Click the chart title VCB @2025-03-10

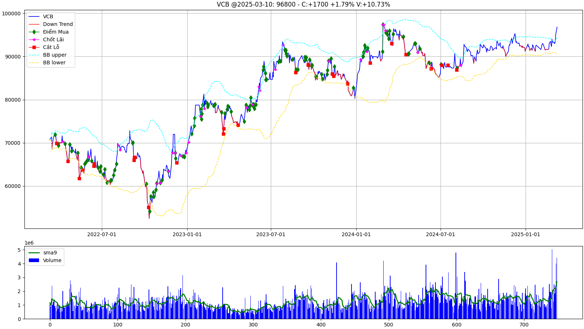303,4
